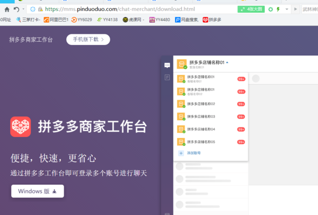Collapse the 拼多多店铺名称01 account dropdown arrow

pyautogui.click(x=227, y=62)
